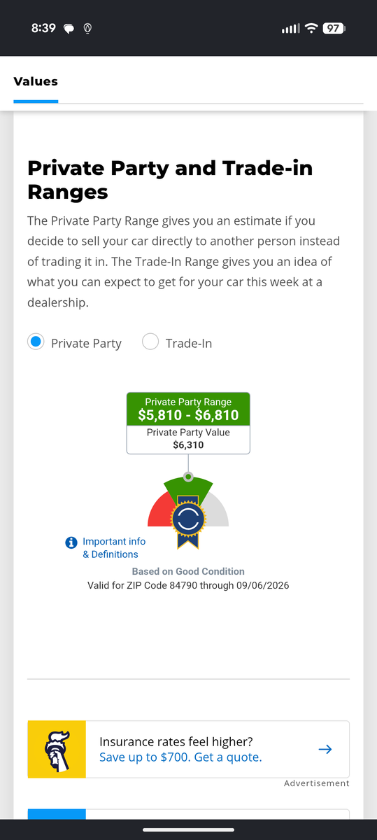377x840 pixels.
Task: Tap the blue arrow on insurance ad
Action: point(325,749)
